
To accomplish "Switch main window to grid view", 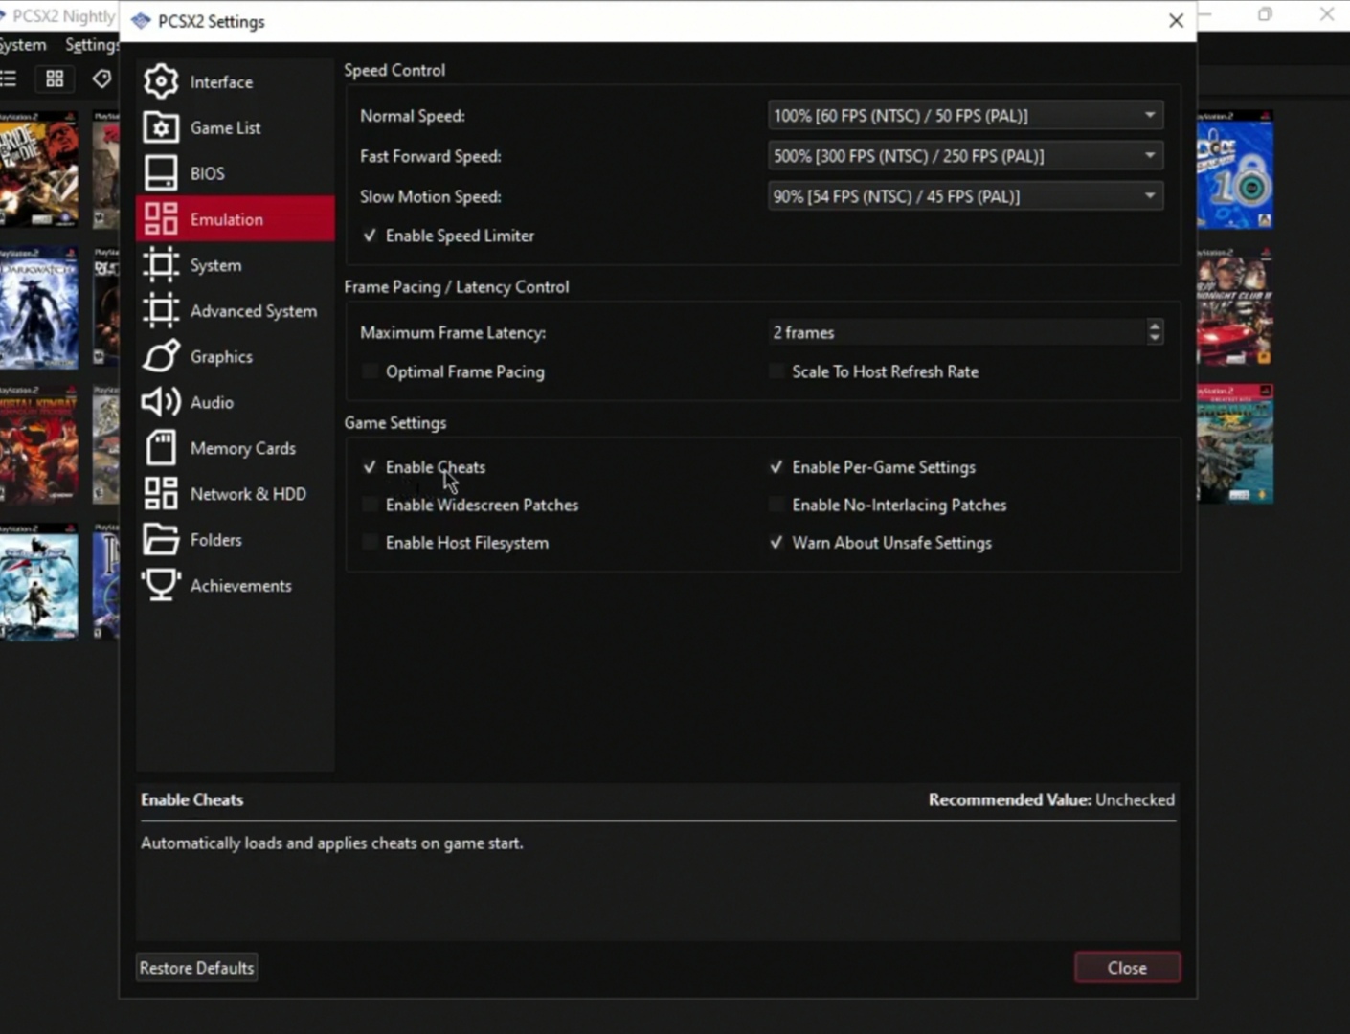I will click(55, 79).
